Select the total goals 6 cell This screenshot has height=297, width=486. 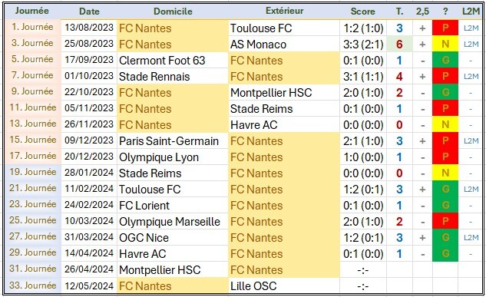[x=399, y=45]
